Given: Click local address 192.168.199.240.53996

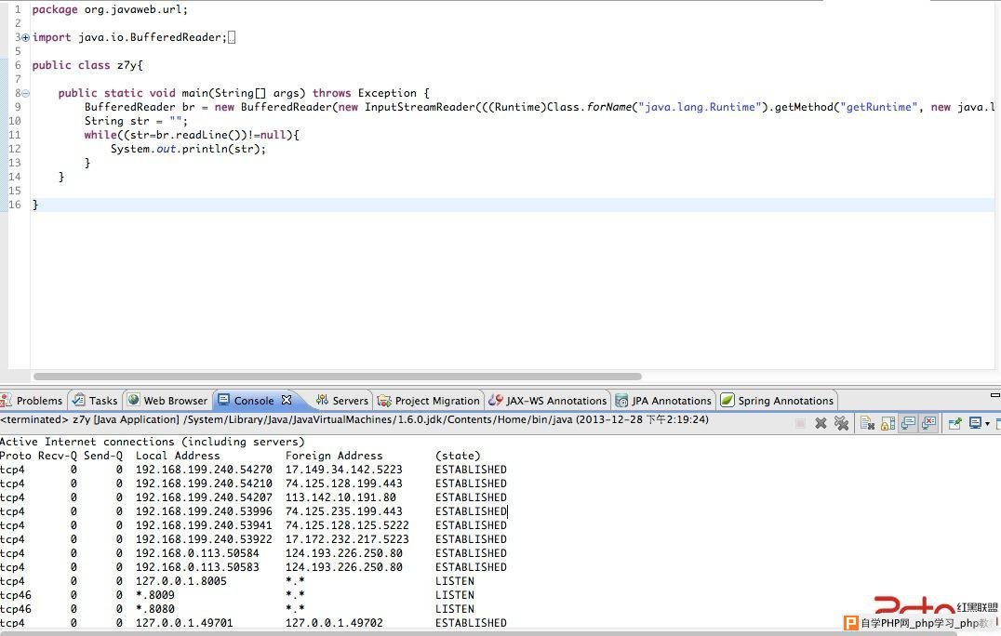Looking at the screenshot, I should tap(204, 511).
